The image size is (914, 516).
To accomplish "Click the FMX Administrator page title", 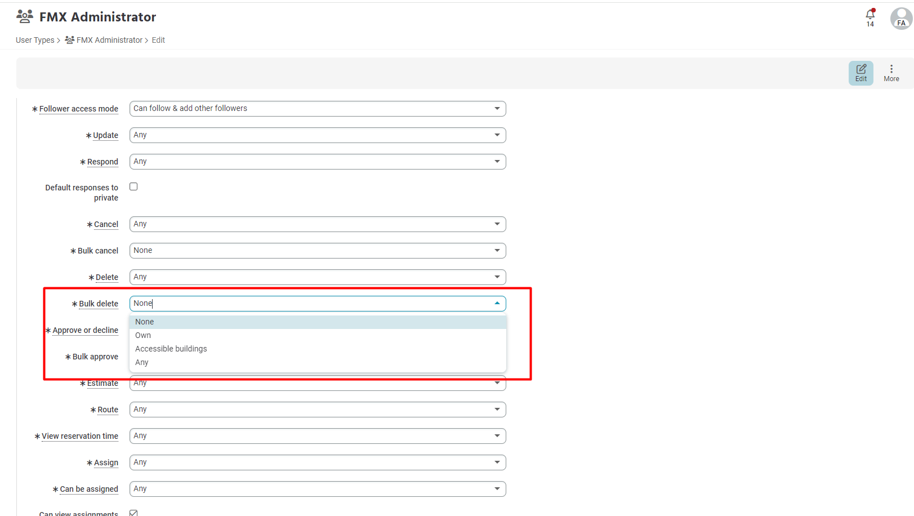I will pos(97,17).
